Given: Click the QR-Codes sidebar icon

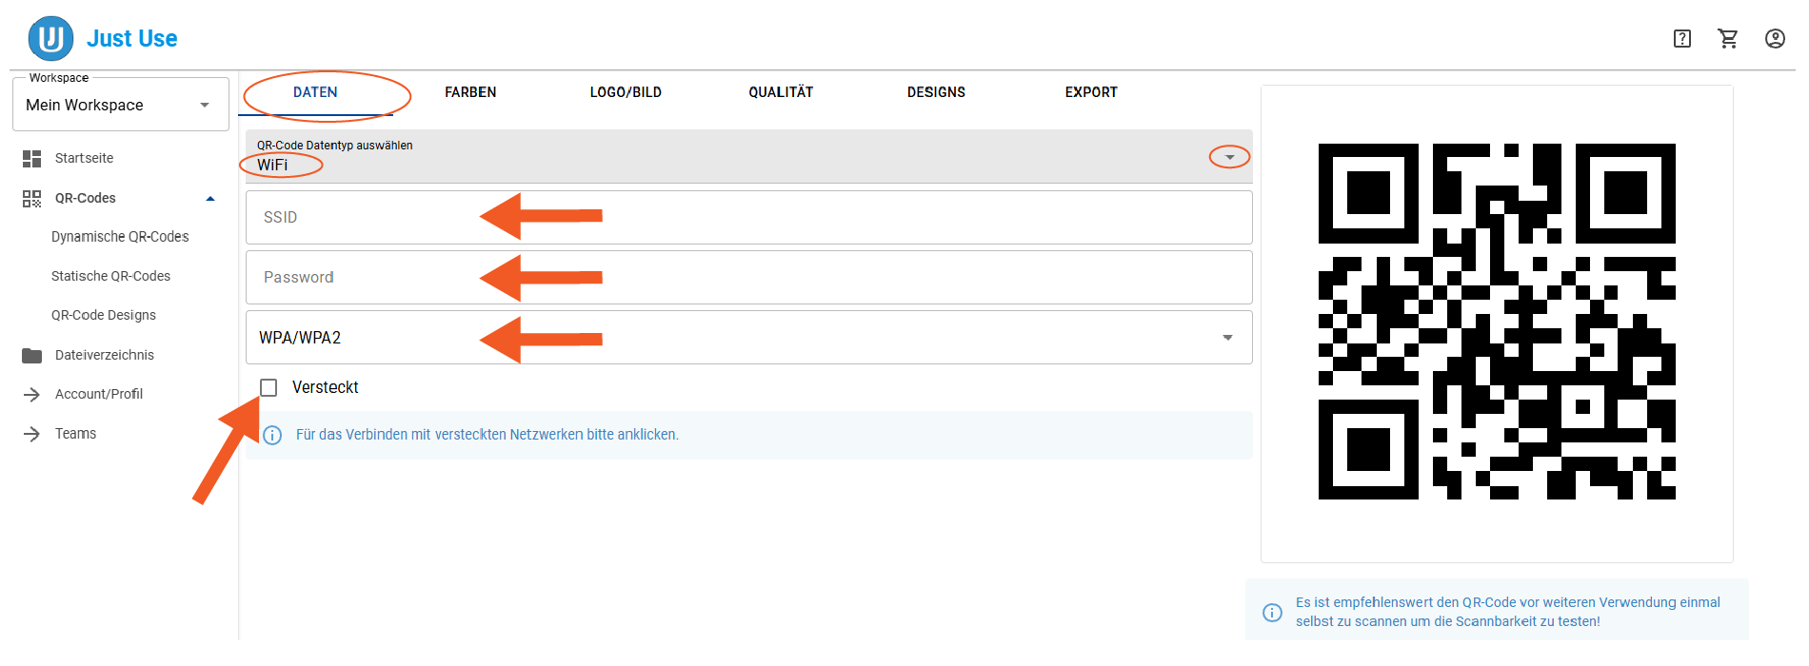Looking at the screenshot, I should 31,198.
